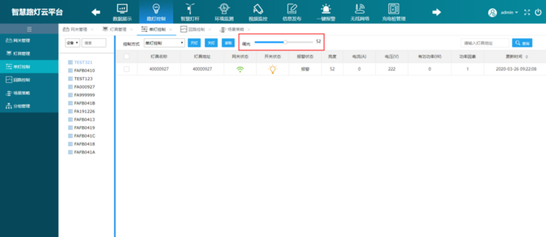Viewport: 546px width, 237px height.
Task: Open the 智慧灯杆 smart pole module
Action: (189, 12)
